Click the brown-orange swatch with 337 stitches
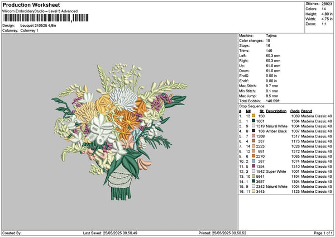Viewport: 335px width, 237px height. click(x=253, y=141)
